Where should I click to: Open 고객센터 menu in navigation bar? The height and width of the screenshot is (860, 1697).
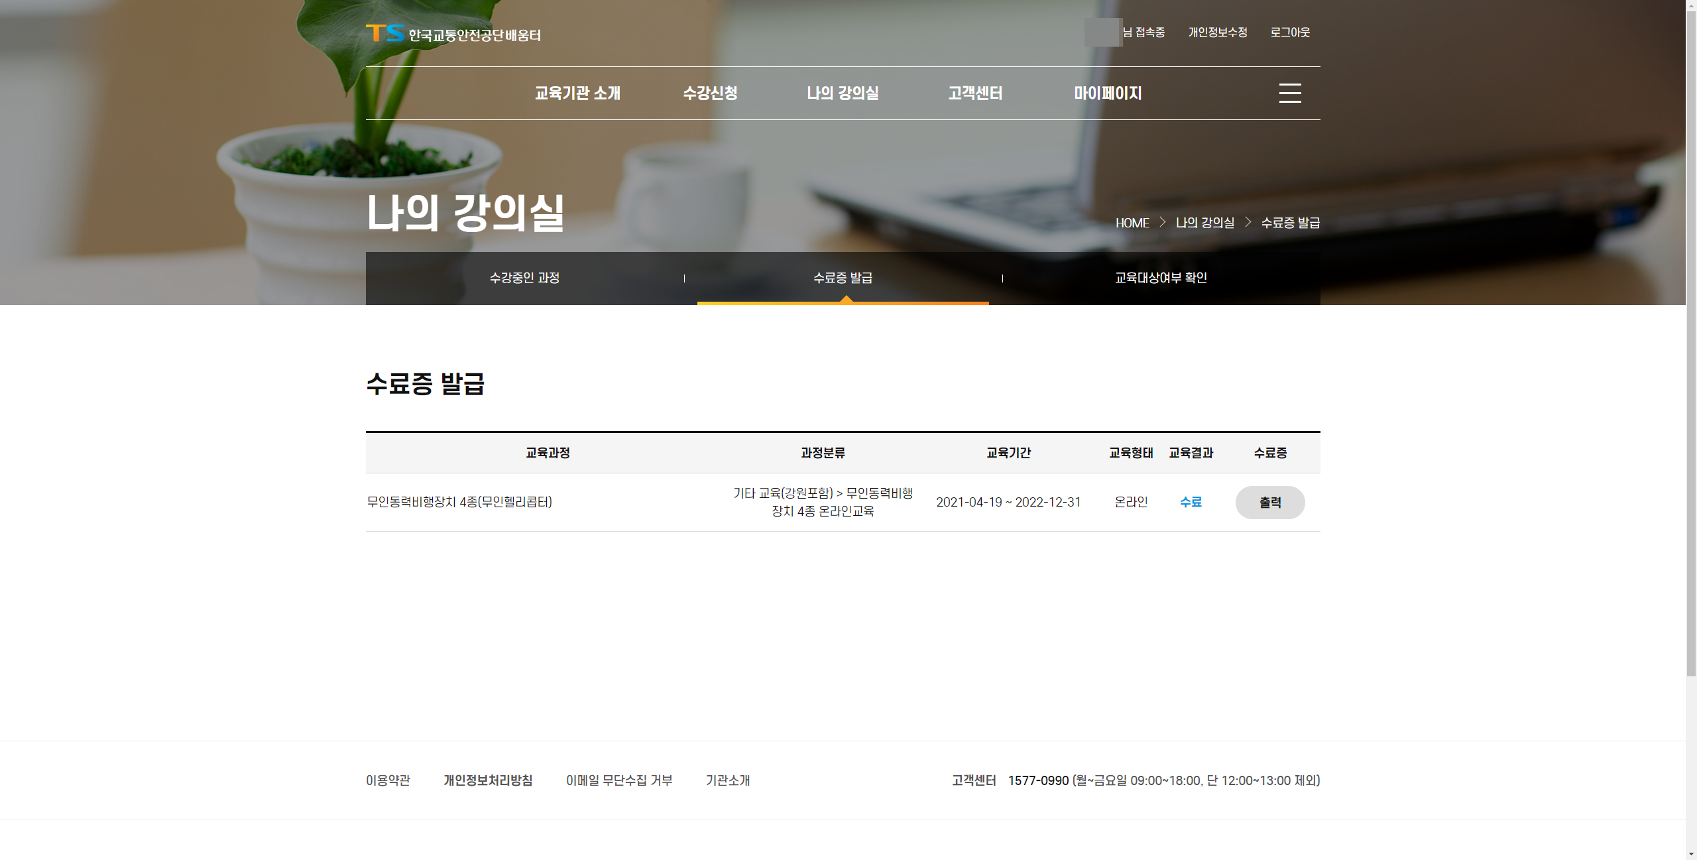coord(975,93)
